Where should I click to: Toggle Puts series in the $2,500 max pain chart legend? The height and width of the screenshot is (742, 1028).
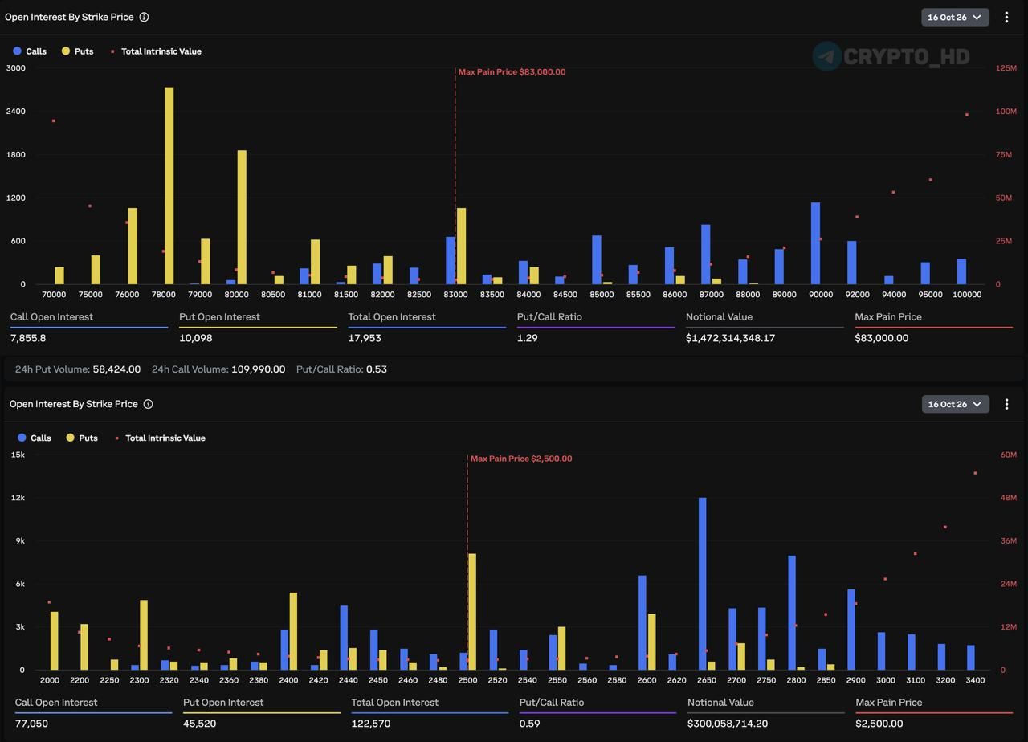[x=82, y=438]
